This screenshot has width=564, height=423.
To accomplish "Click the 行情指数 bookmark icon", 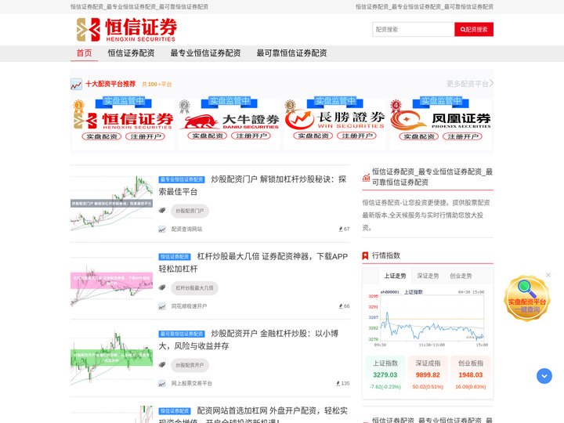I will click(365, 255).
